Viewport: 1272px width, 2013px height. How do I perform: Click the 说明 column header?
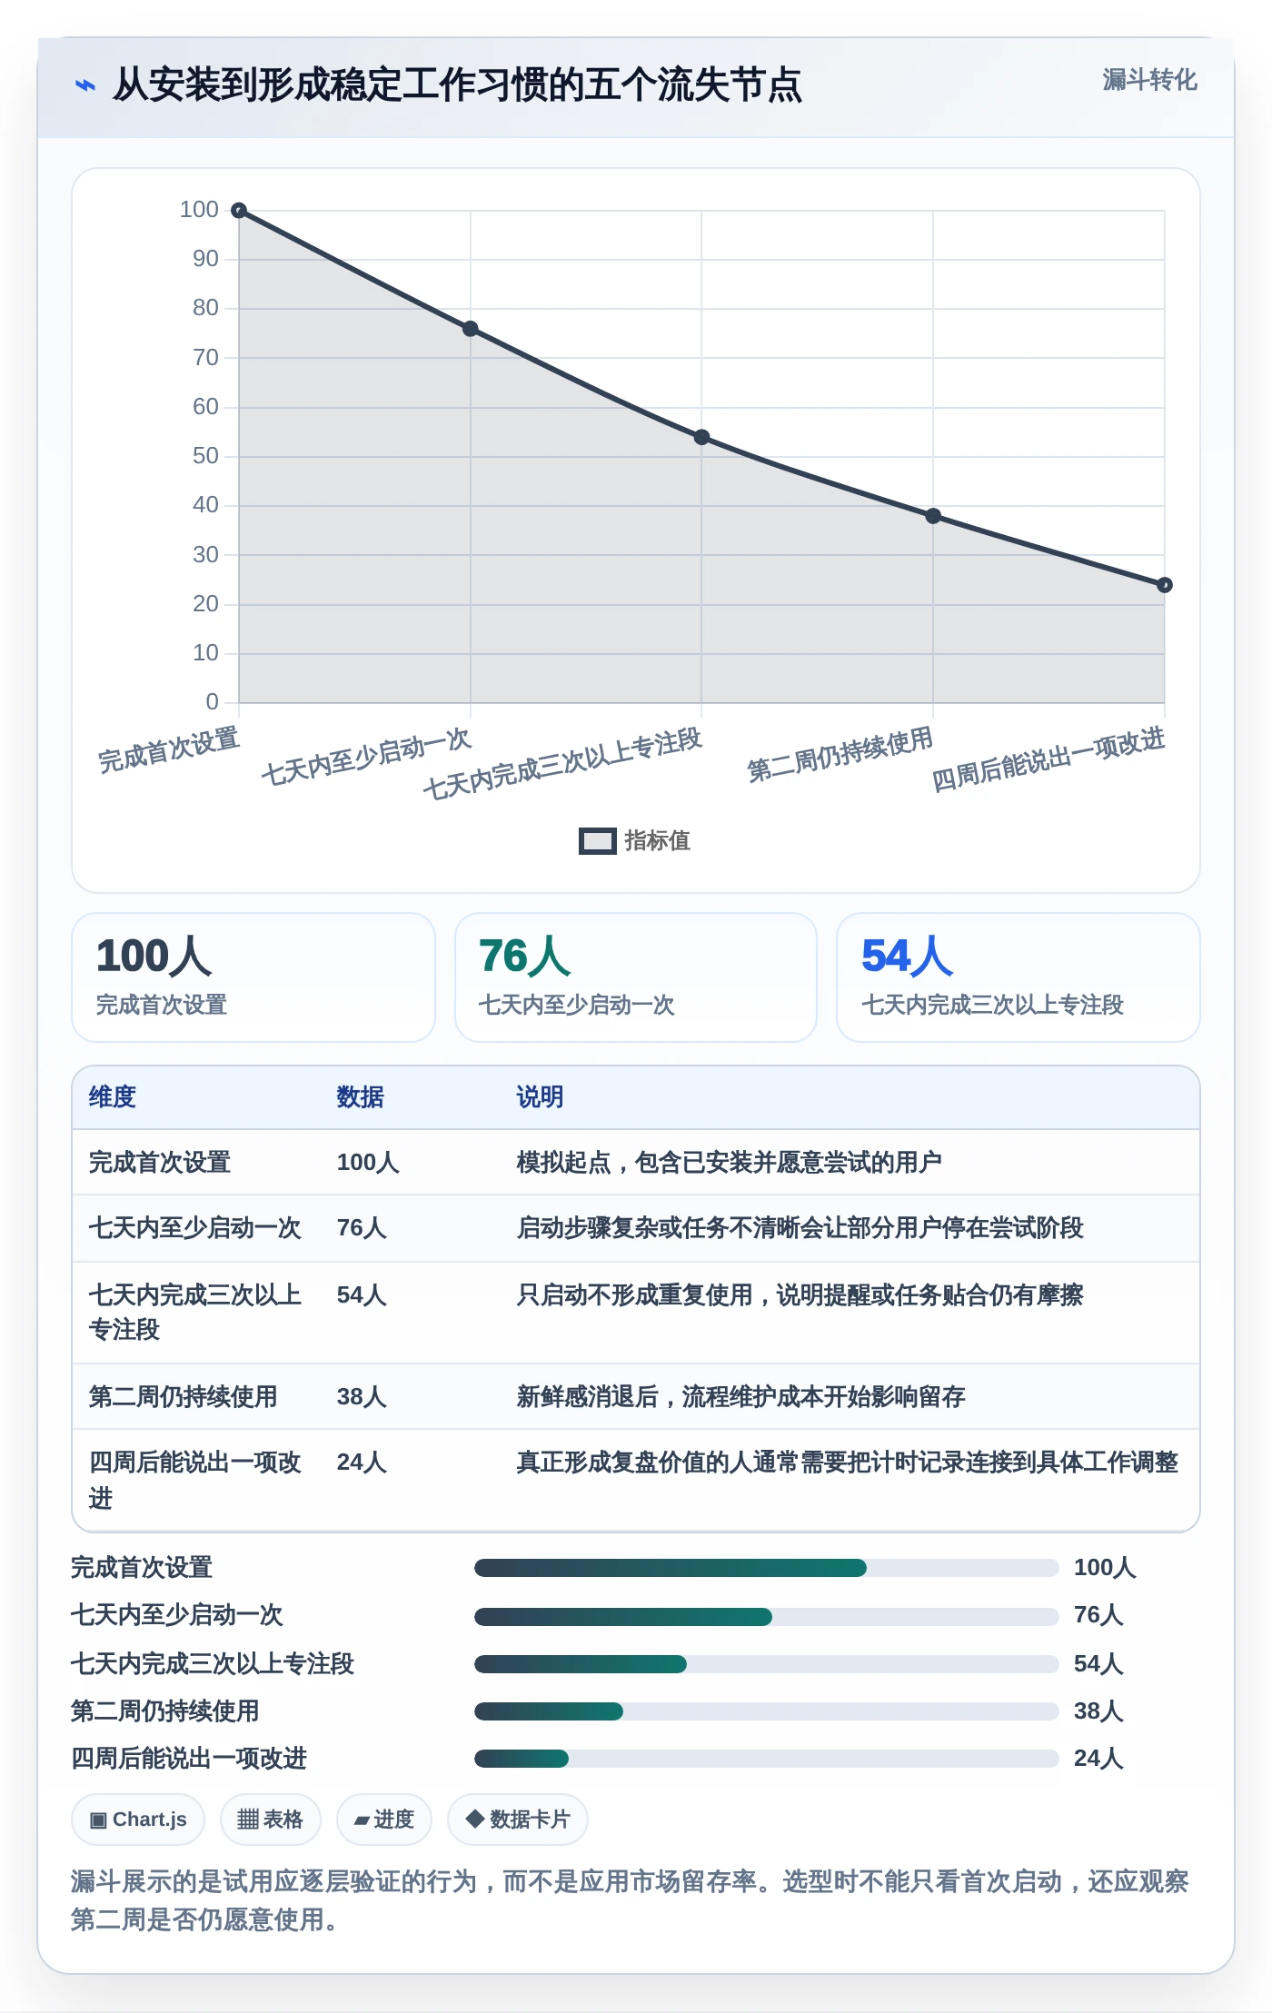(541, 1097)
